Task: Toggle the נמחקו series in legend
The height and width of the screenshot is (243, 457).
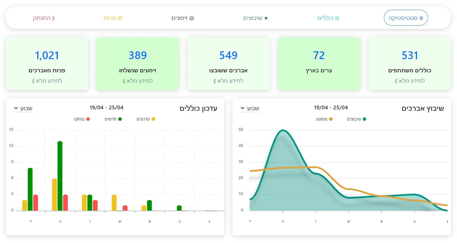Action: coord(82,119)
